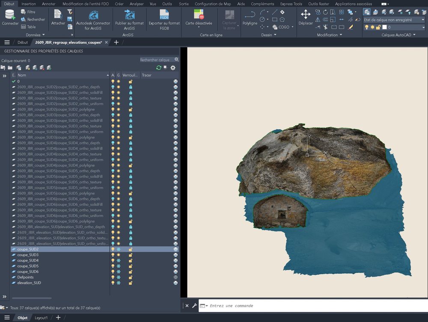The image size is (428, 322).
Task: Click the new property filter icon
Action: (3, 68)
